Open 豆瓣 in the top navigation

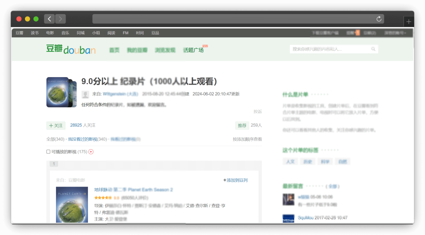point(19,33)
